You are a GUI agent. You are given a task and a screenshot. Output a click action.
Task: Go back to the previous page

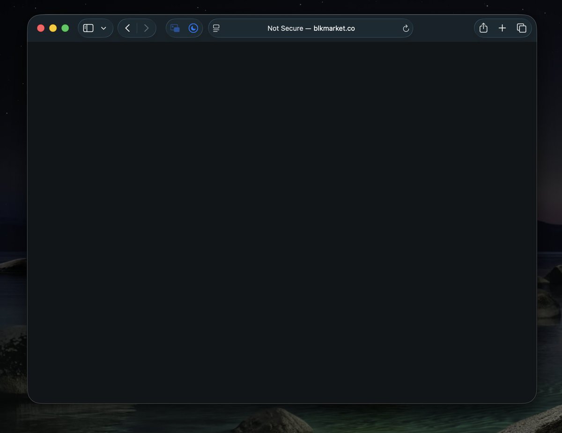[x=127, y=28]
